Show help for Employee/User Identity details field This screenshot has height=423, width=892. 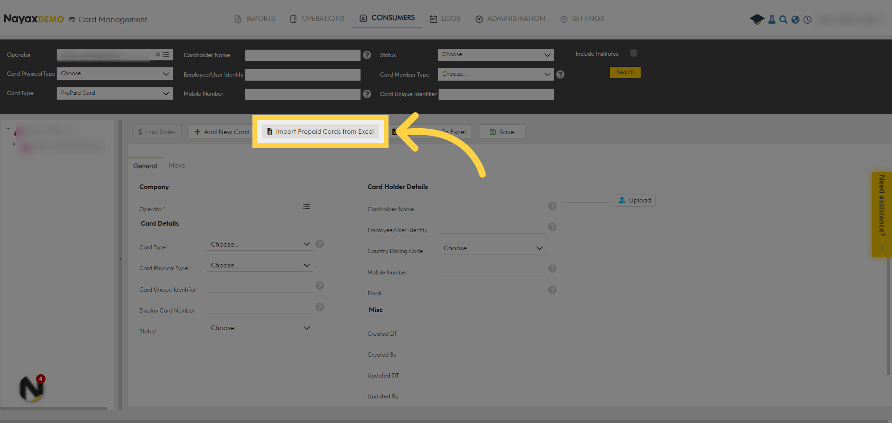pyautogui.click(x=552, y=227)
